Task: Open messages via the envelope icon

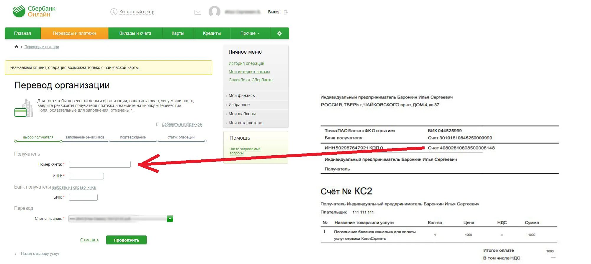Action: (198, 12)
